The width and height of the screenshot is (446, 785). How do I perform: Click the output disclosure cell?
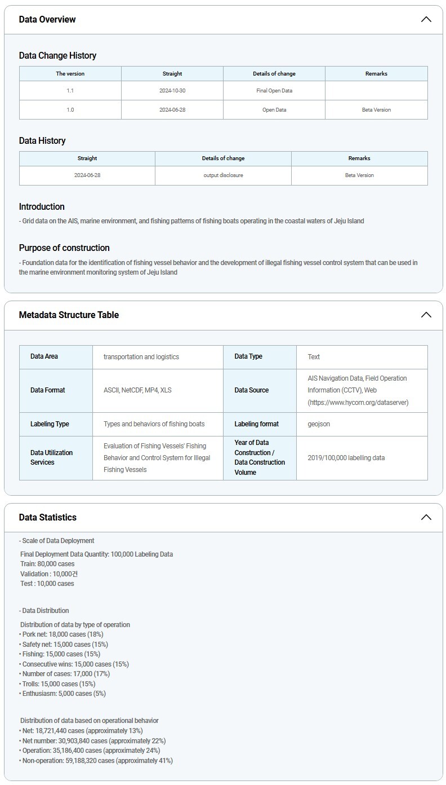[x=223, y=175]
